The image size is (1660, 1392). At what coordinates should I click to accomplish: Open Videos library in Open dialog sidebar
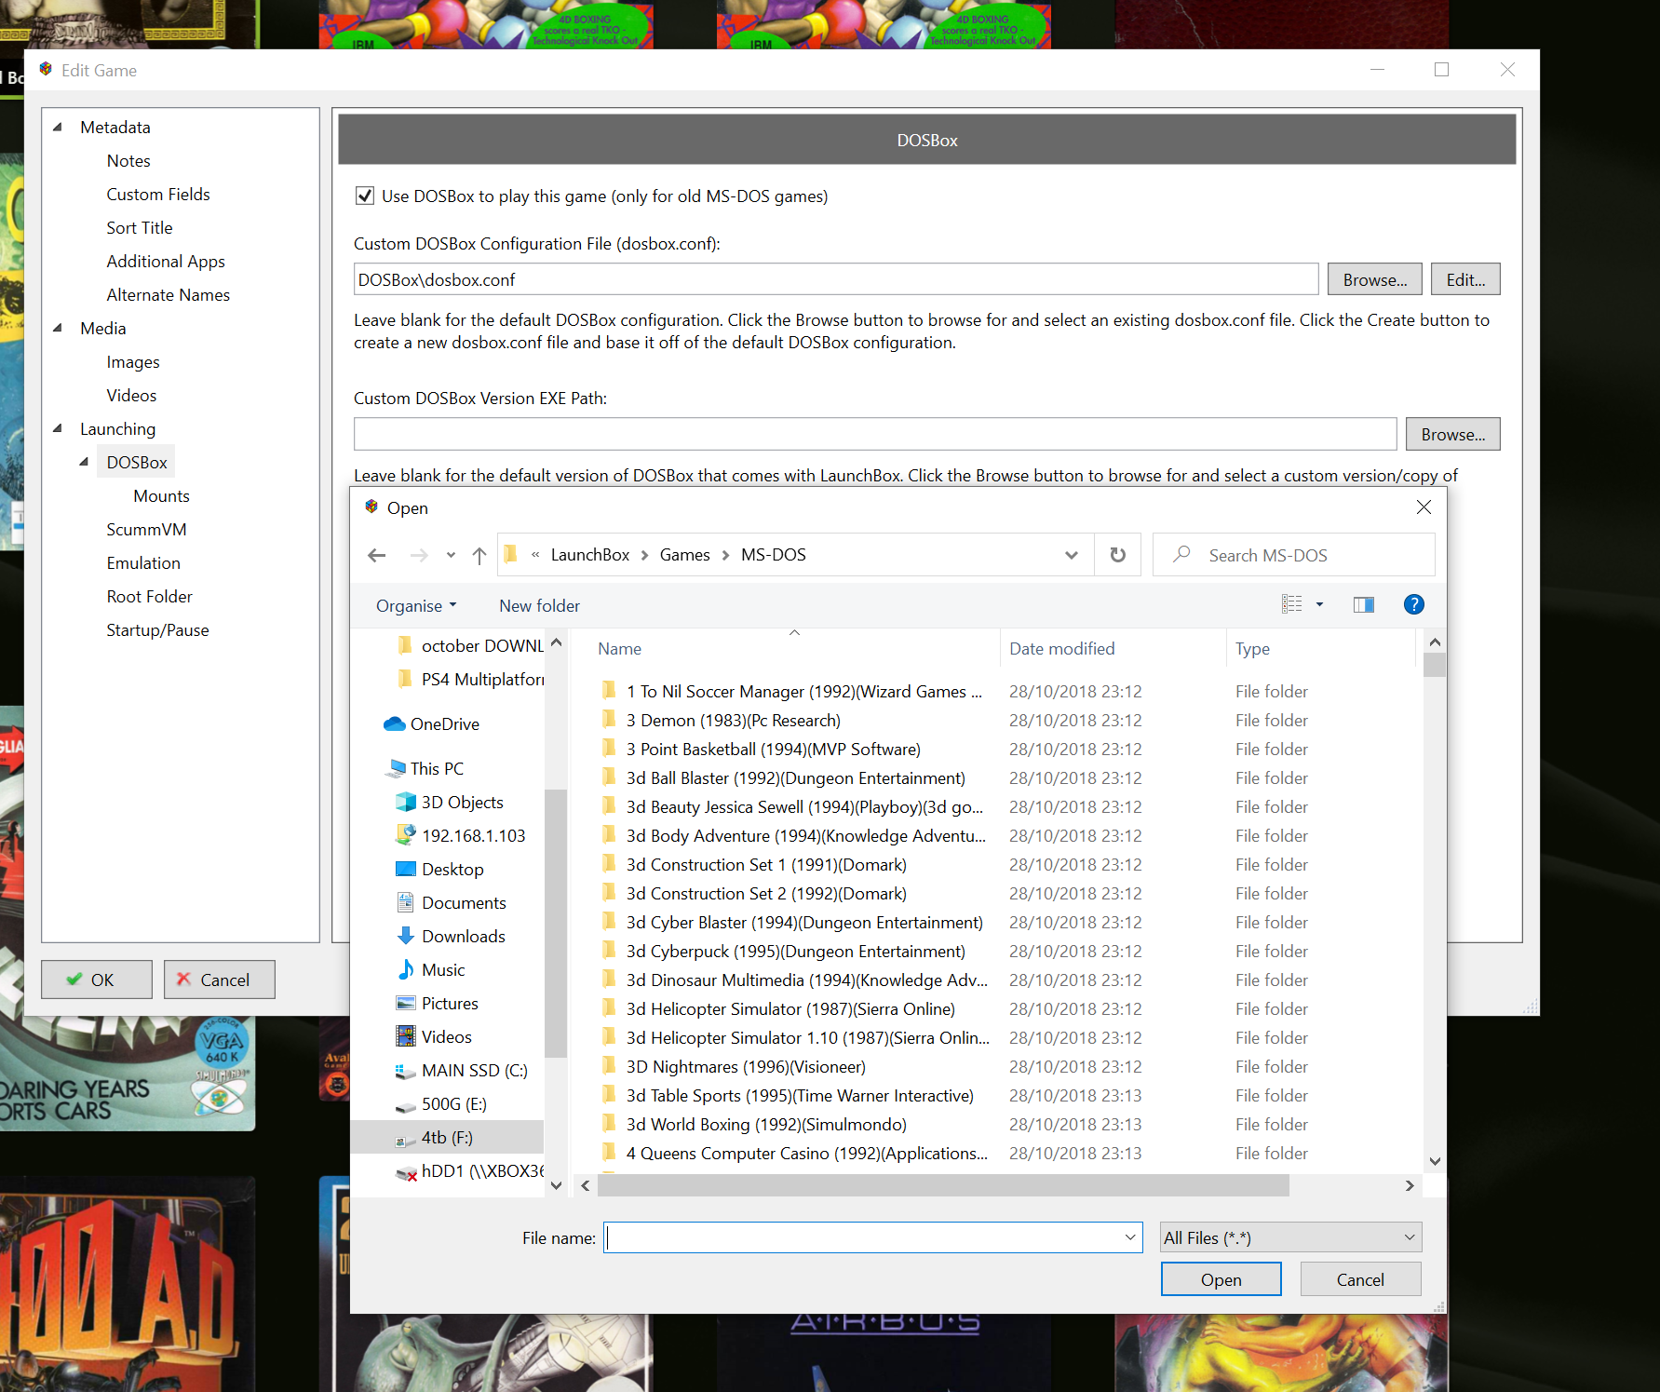click(x=434, y=1036)
